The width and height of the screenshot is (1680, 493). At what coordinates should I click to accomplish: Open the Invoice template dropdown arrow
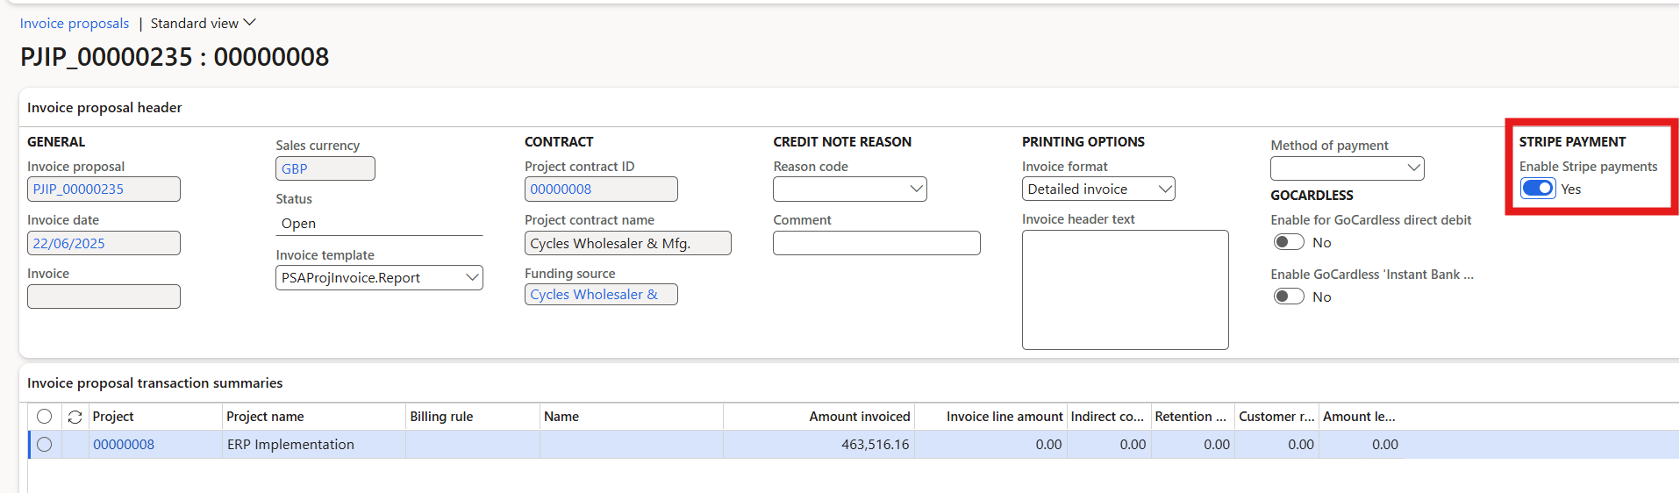(472, 278)
